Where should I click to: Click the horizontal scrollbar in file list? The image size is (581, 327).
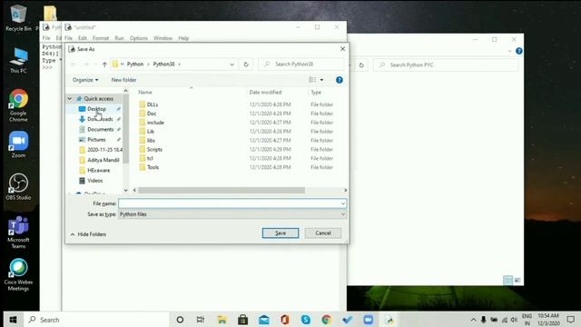[x=222, y=190]
